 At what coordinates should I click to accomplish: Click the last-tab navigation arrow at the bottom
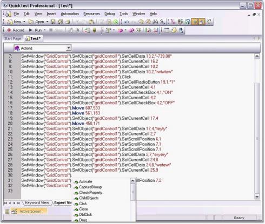[x=18, y=203]
